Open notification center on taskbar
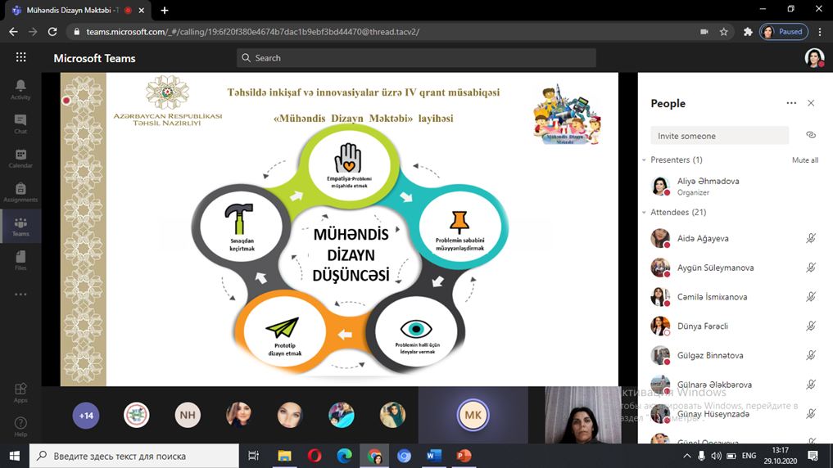The height and width of the screenshot is (468, 833). point(813,456)
